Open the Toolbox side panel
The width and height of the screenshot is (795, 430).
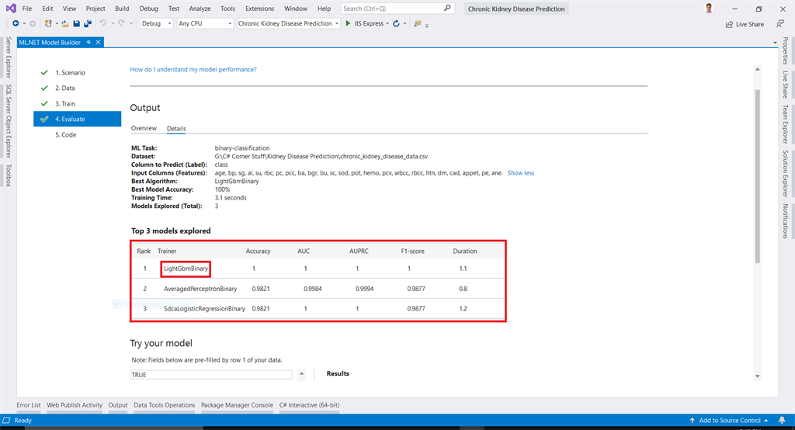[x=8, y=175]
